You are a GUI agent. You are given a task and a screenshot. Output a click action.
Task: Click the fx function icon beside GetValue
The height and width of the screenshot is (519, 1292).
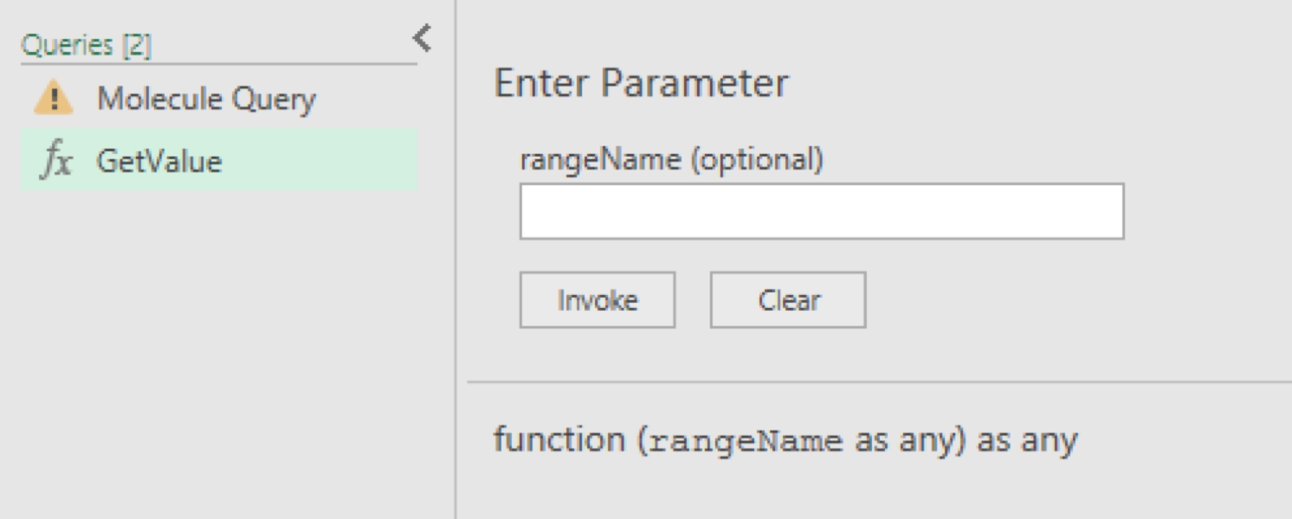pyautogui.click(x=56, y=162)
